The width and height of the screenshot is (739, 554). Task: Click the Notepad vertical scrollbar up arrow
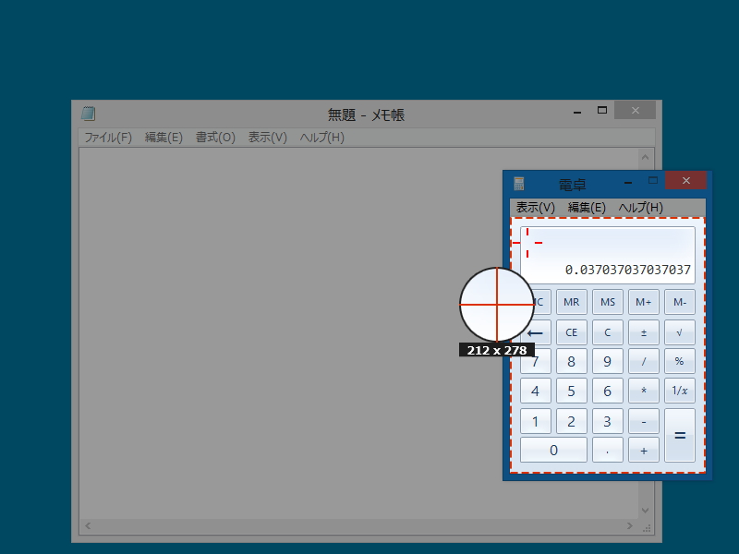(645, 157)
